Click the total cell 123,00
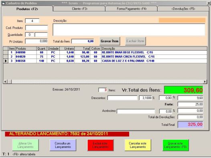The width and height of the screenshot is (211, 158). tap(82, 57)
